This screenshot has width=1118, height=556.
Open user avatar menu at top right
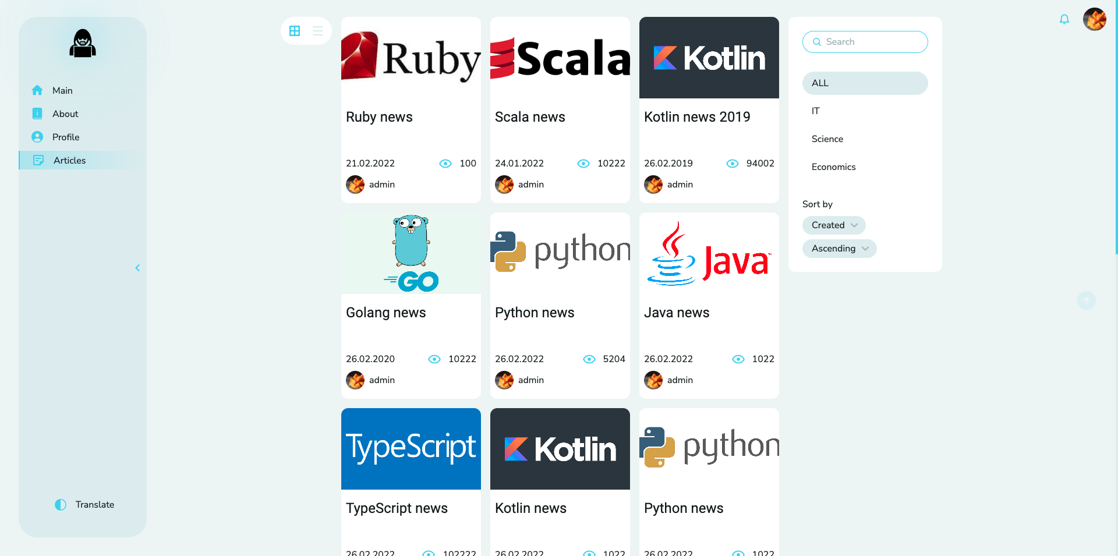[x=1095, y=19]
